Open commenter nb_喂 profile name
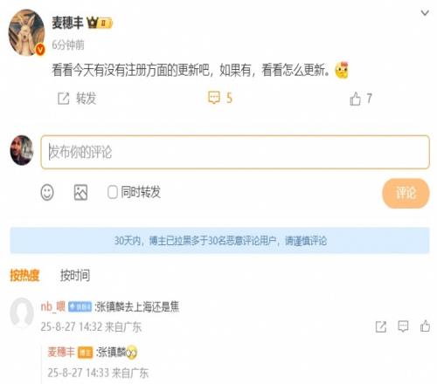Viewport: 437px width, 384px height. click(53, 306)
